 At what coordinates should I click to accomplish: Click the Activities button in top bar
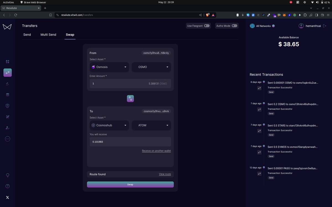point(8,2)
